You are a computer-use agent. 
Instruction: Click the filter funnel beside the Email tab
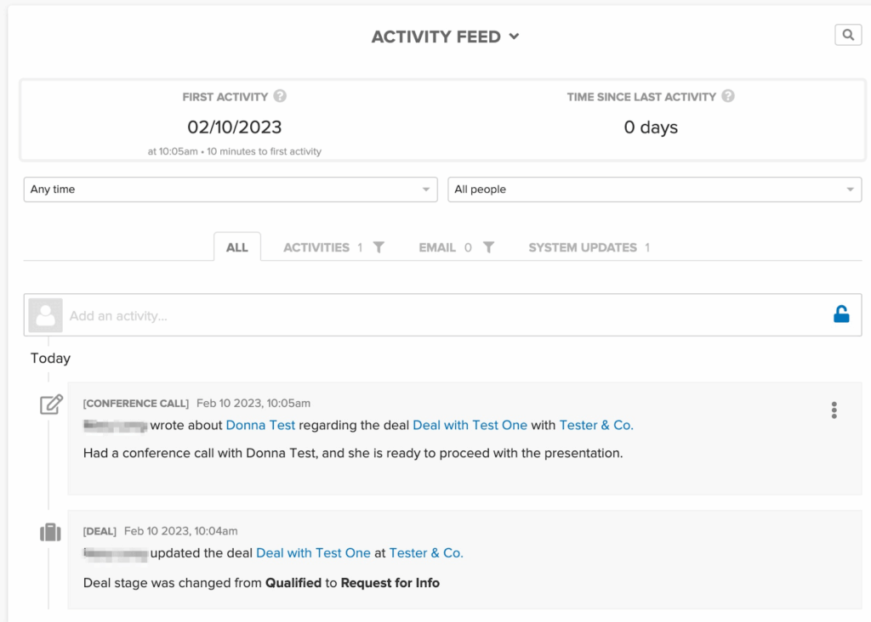(x=488, y=247)
